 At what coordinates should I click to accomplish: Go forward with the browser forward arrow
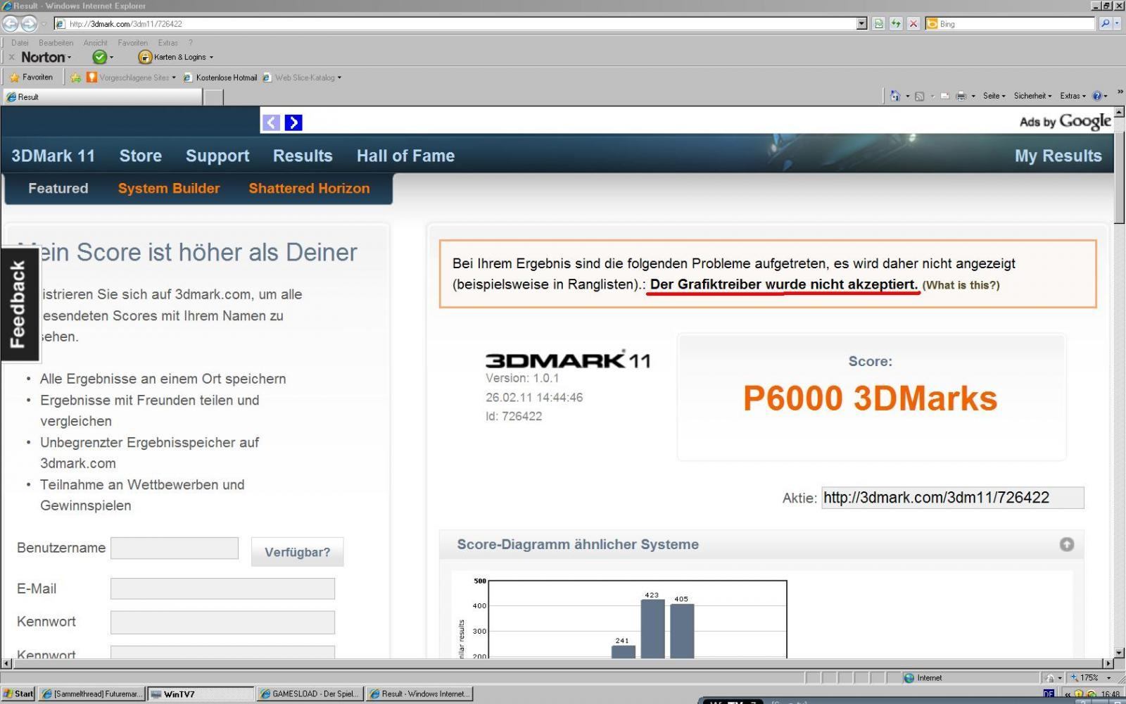point(28,23)
